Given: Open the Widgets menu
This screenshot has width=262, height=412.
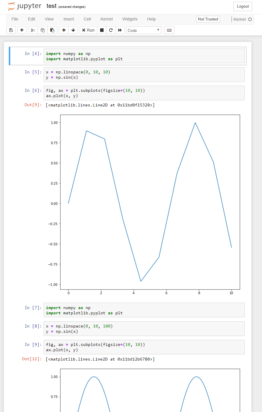Looking at the screenshot, I should 130,19.
